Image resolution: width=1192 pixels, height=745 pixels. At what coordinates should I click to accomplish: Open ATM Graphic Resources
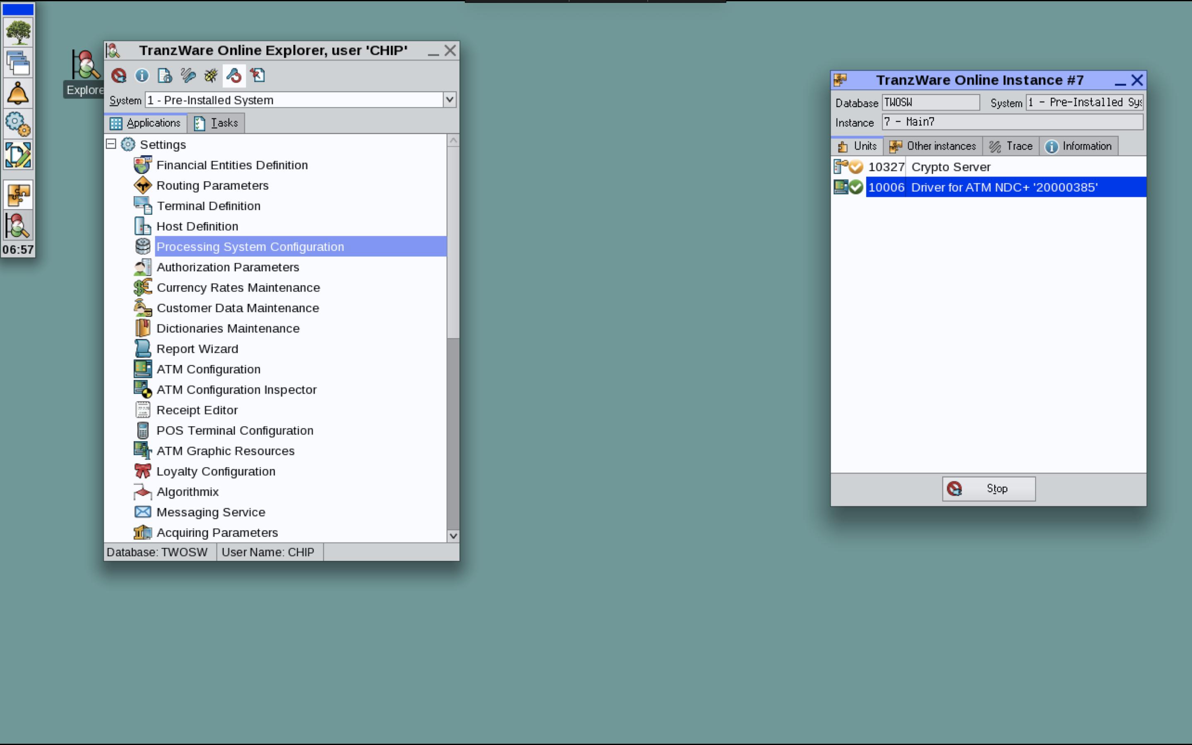click(226, 451)
